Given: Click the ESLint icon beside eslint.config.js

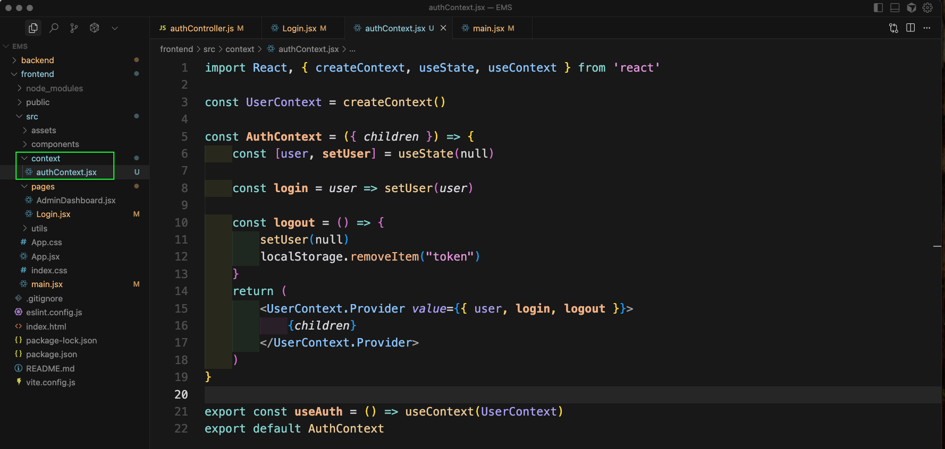Looking at the screenshot, I should pos(19,312).
